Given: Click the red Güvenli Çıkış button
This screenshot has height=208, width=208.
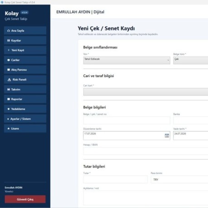Looking at the screenshot, I should tap(25, 199).
